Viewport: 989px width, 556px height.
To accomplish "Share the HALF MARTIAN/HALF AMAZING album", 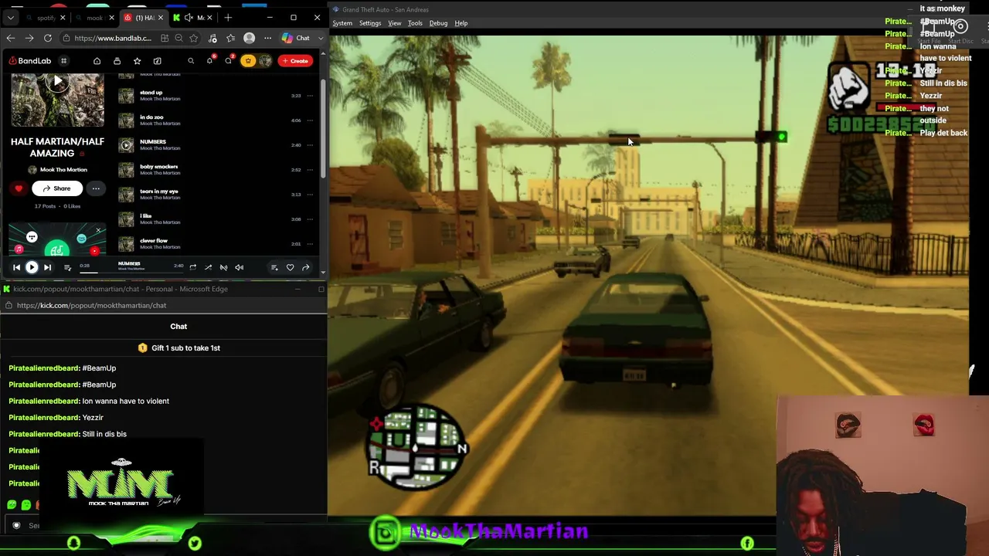I will [57, 188].
